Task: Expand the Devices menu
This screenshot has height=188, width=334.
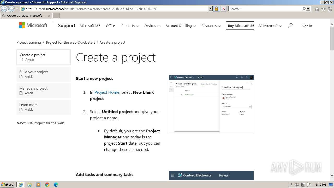Action: pos(152,26)
